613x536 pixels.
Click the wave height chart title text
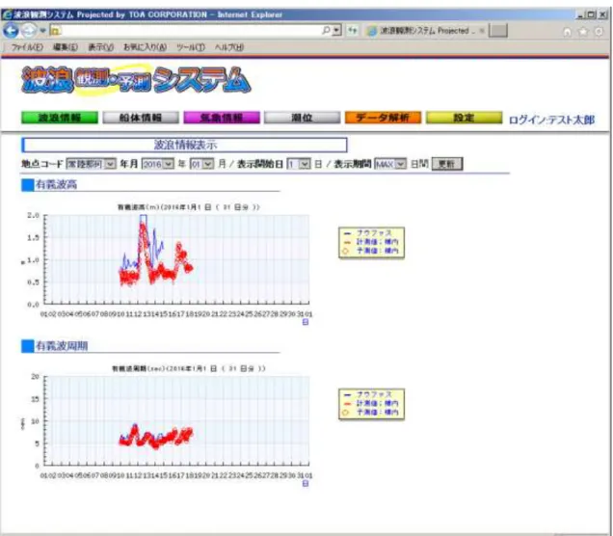pyautogui.click(x=189, y=207)
